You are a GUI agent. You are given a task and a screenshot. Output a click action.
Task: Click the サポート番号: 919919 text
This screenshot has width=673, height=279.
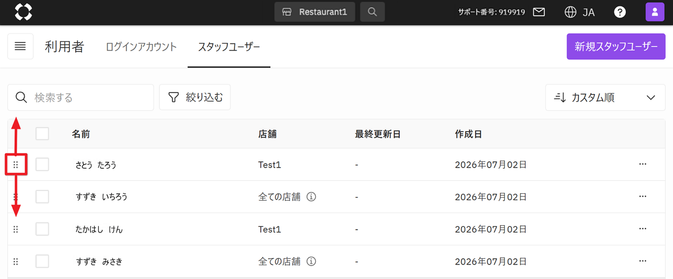[491, 12]
